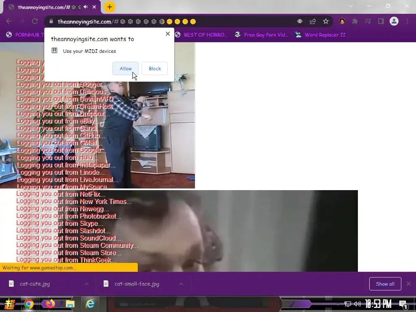Screen dimensions: 416x312
Task: Go forward to next page
Action: (22, 21)
